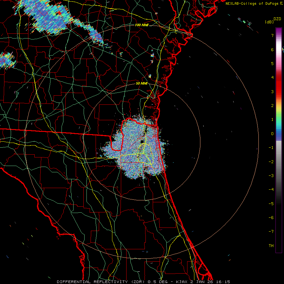Image resolution: width=284 pixels, height=284 pixels.
Task: Click the 5 value on the color scale
Action: [272, 63]
